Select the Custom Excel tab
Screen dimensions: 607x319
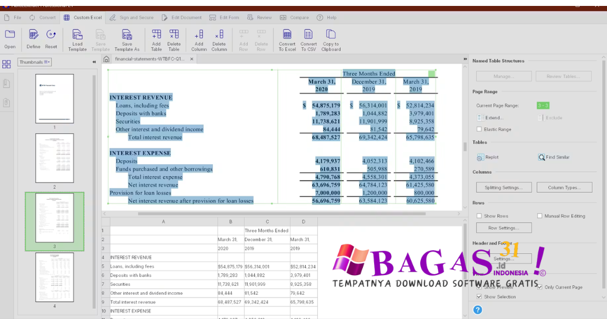tap(83, 17)
